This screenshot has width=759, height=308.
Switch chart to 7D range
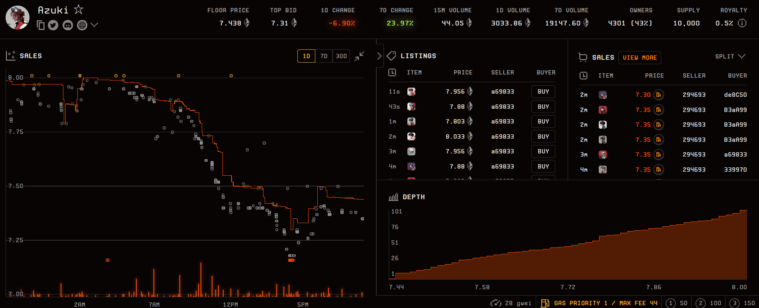coord(324,56)
